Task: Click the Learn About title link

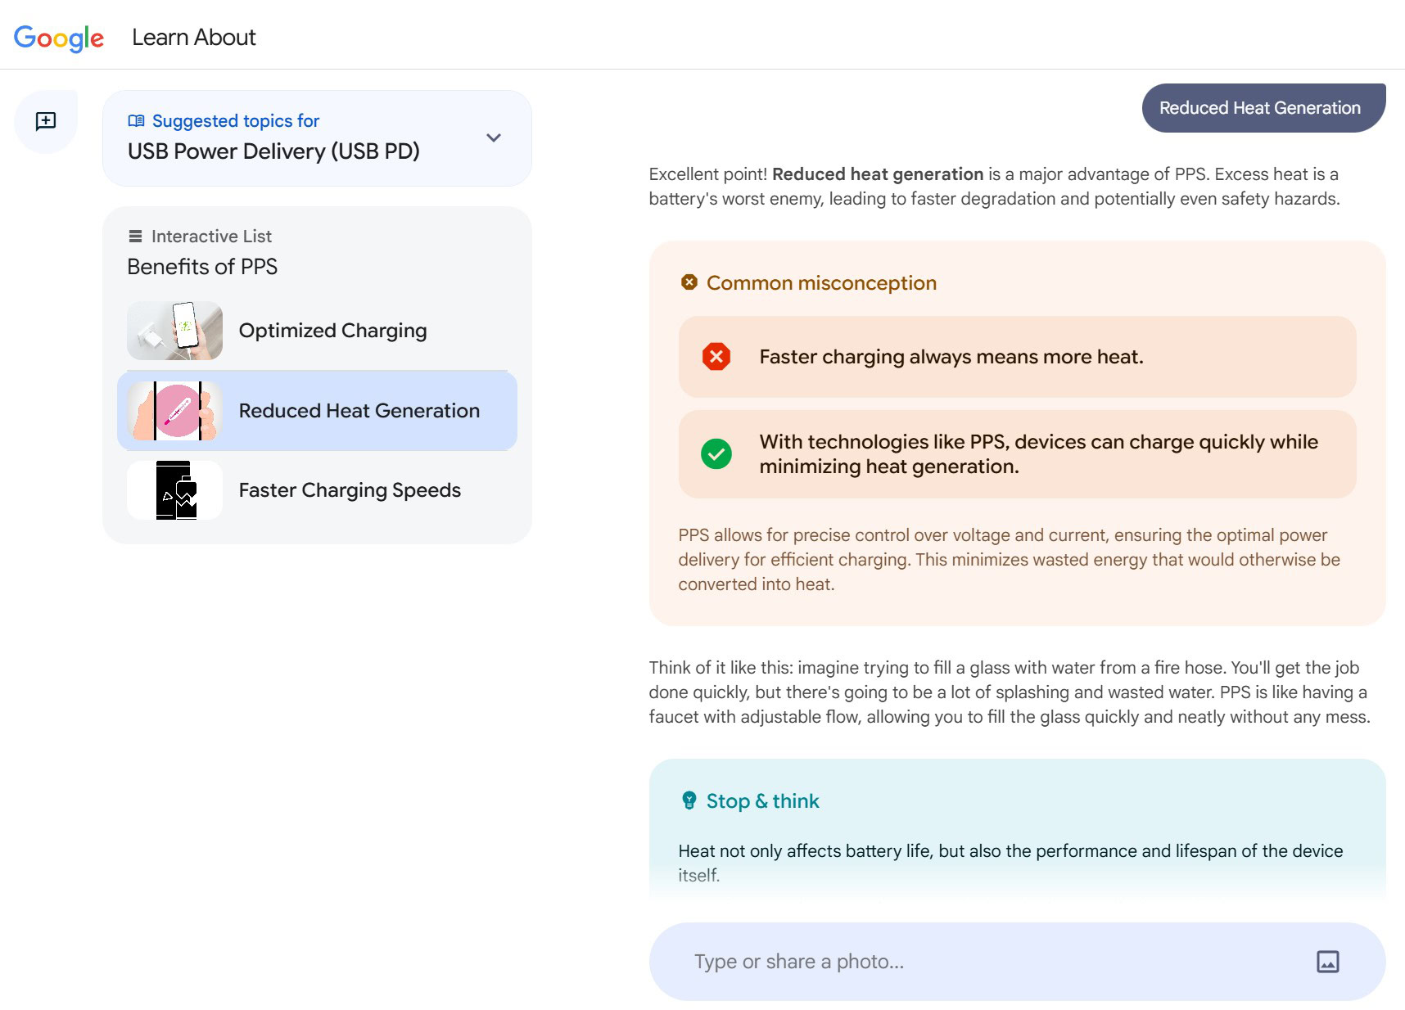Action: pyautogui.click(x=194, y=38)
